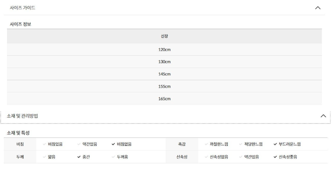The width and height of the screenshot is (334, 169).
Task: Click the checked 신축성좋음 elasticity option
Action: tap(285, 157)
